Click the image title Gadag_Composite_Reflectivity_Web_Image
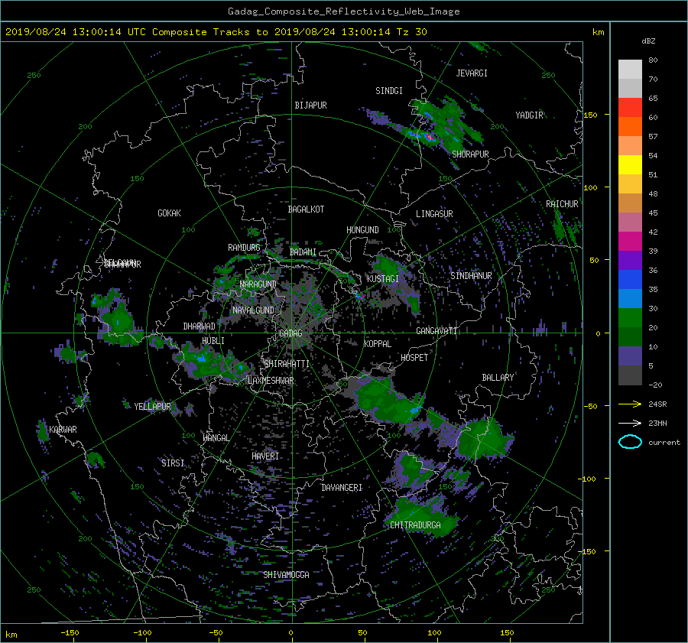The height and width of the screenshot is (643, 688). pyautogui.click(x=343, y=11)
